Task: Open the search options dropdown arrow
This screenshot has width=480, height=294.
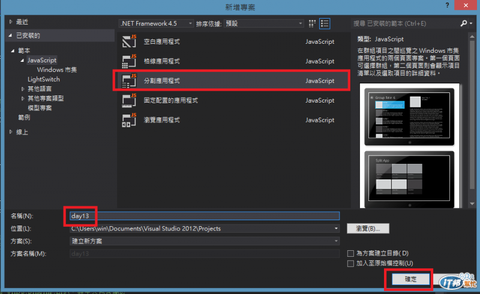Action: (471, 23)
